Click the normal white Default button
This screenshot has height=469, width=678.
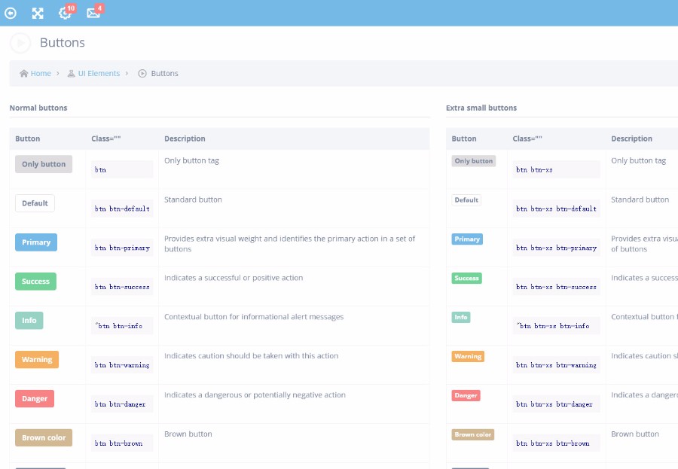pyautogui.click(x=35, y=203)
